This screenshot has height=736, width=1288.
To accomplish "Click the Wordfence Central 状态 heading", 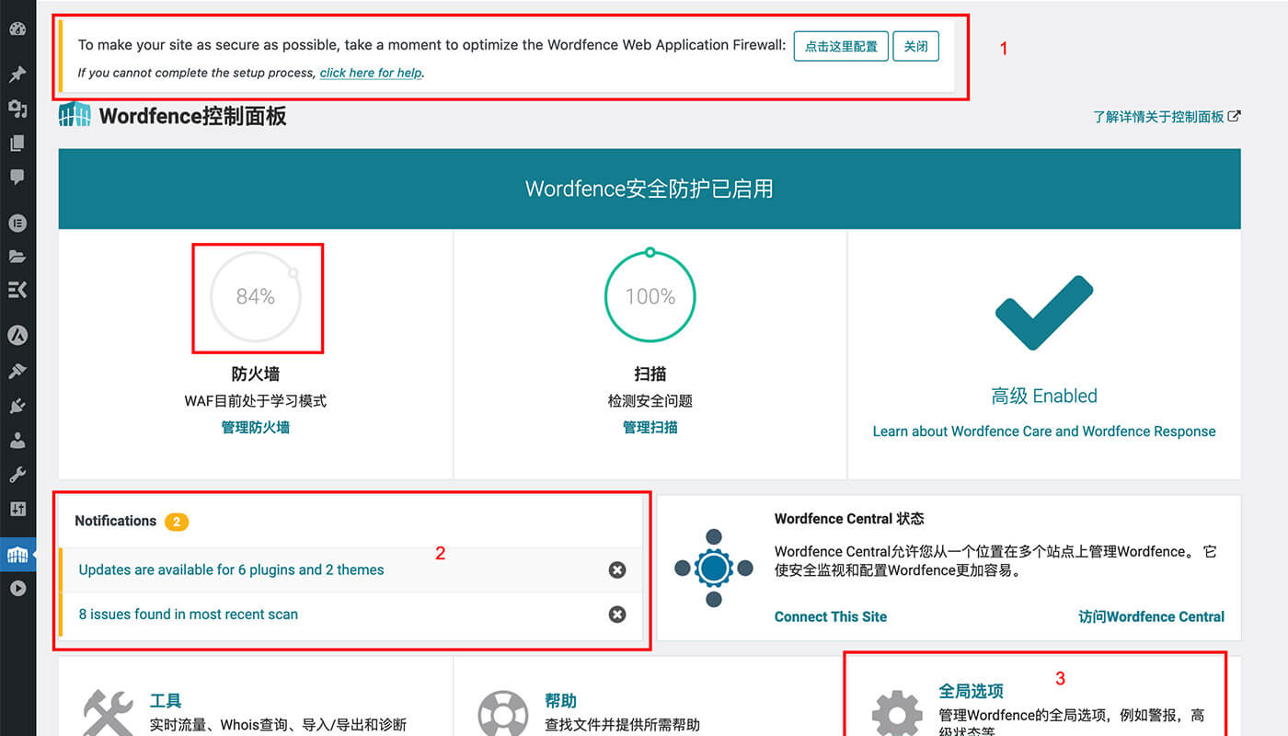I will click(x=849, y=519).
